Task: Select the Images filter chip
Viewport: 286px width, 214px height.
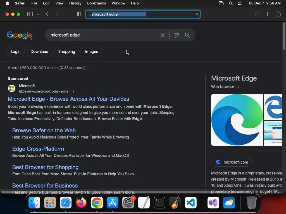Action: (x=91, y=52)
